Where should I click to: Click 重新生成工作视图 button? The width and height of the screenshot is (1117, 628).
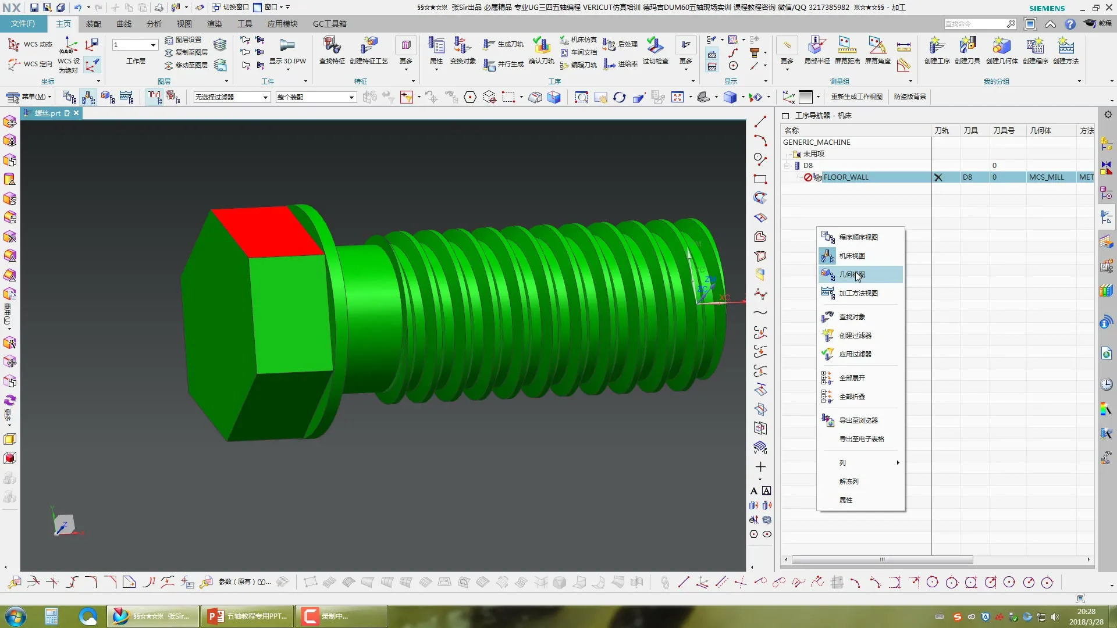(x=856, y=97)
